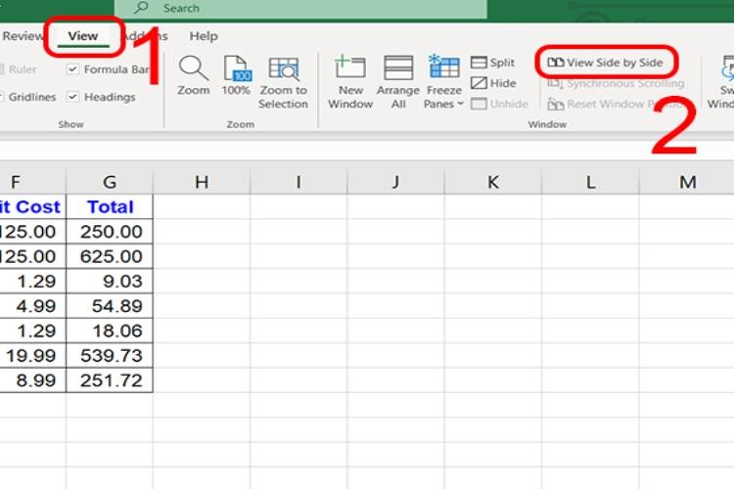
Task: Click the Unhide window option
Action: [499, 104]
